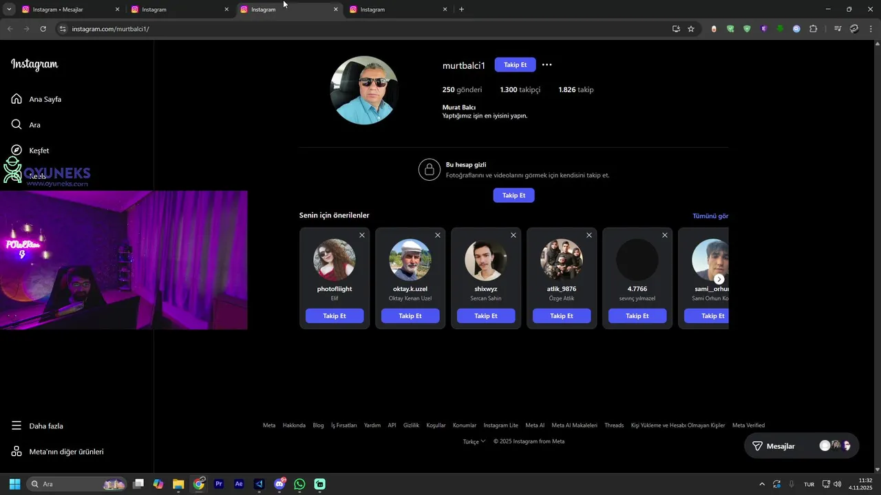Click the Ara search icon in the sidebar
Screen dimensions: 881x495
pos(17,124)
